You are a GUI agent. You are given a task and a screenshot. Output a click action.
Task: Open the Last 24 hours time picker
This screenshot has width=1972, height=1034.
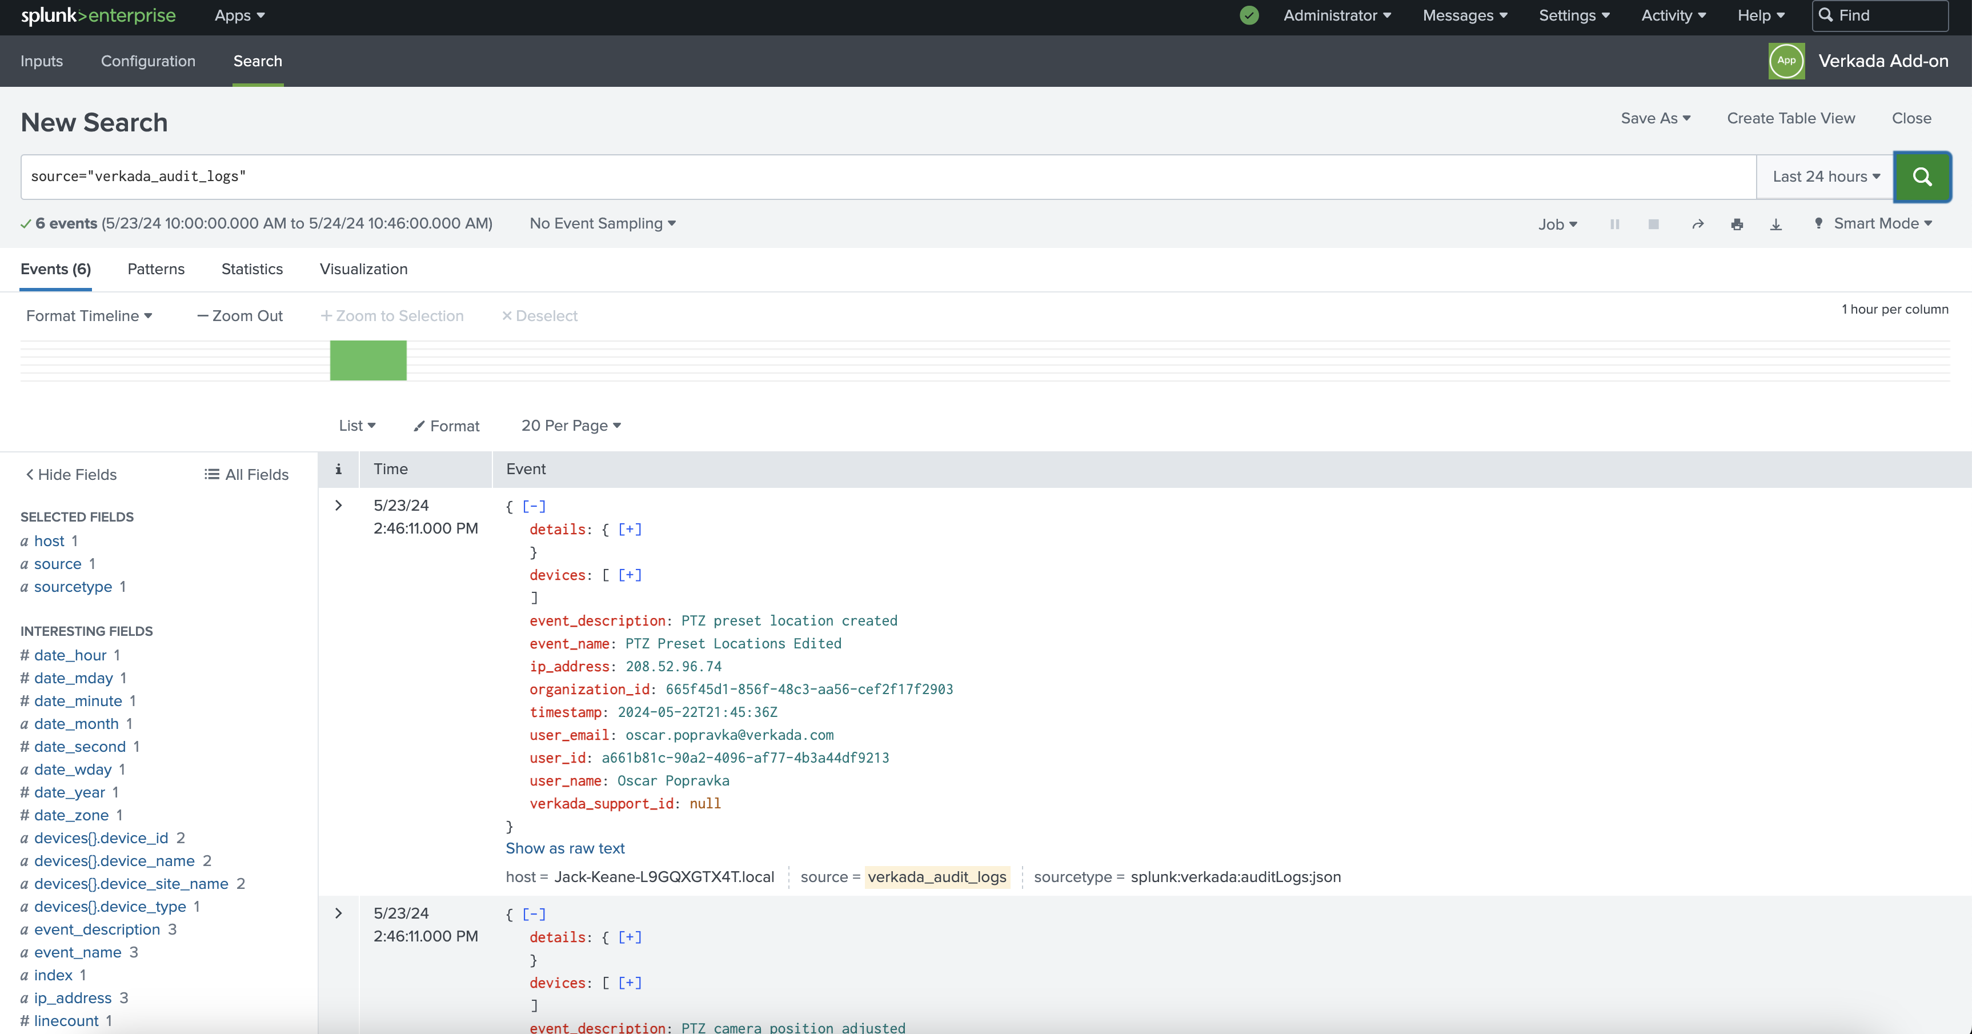[1826, 177]
